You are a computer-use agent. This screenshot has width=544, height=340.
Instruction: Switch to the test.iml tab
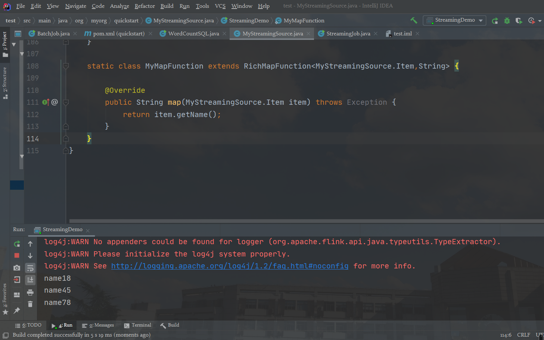pos(402,34)
